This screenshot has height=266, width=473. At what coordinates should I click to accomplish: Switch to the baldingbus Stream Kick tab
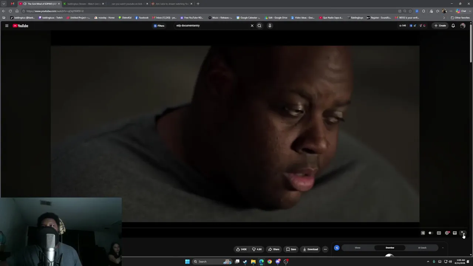tap(83, 4)
